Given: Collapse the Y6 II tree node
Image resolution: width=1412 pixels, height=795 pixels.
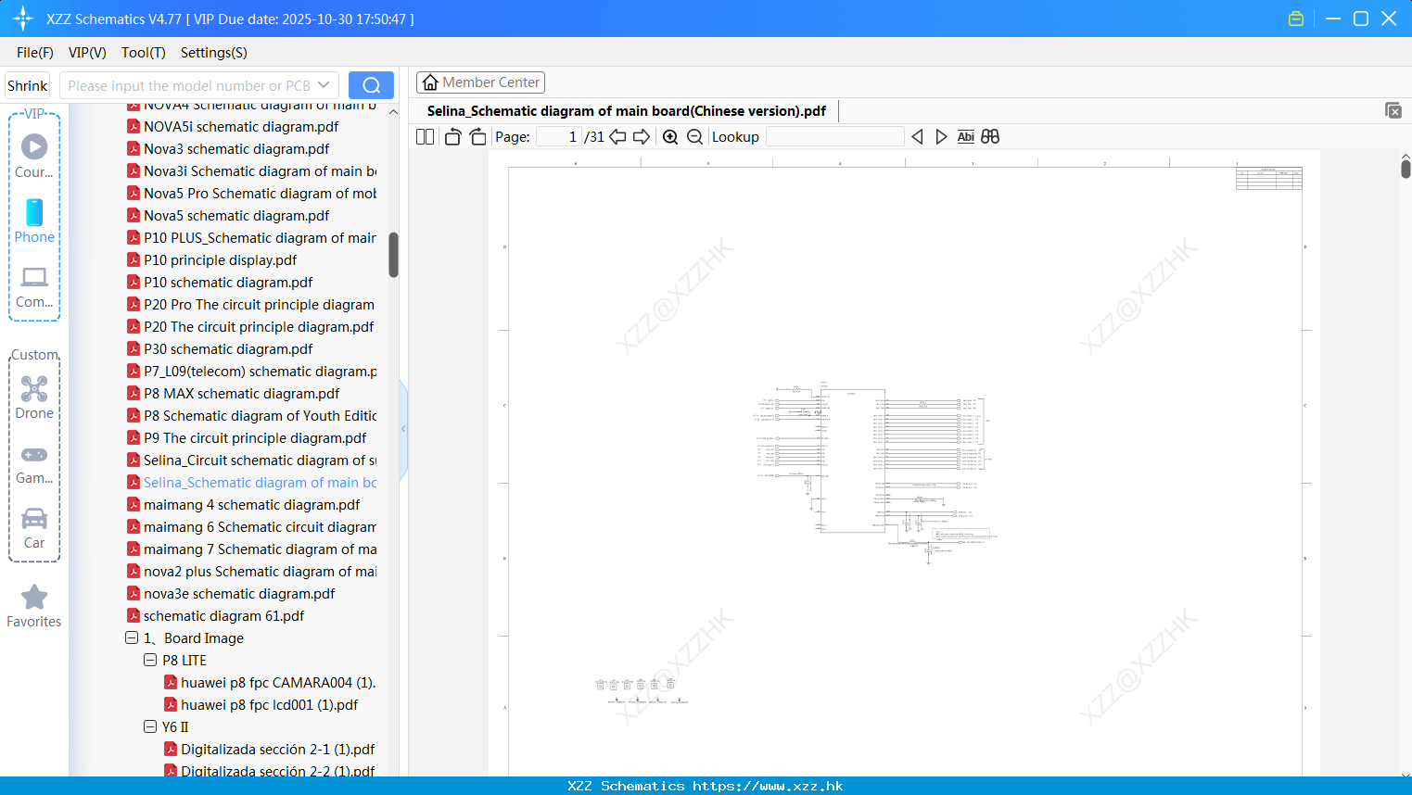Looking at the screenshot, I should coord(150,726).
